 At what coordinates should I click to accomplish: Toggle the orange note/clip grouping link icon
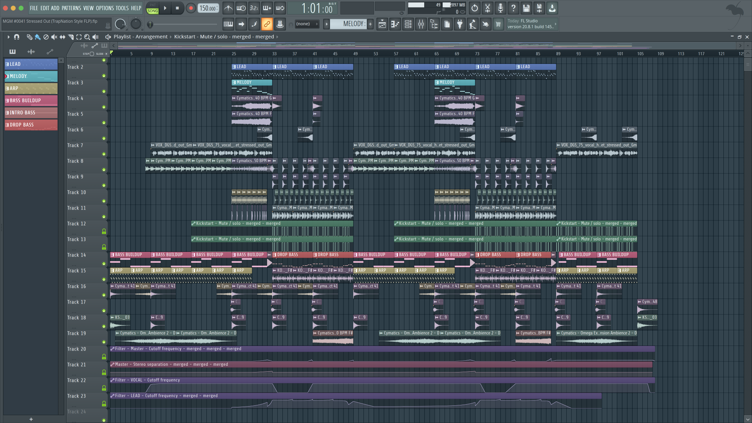[x=267, y=24]
